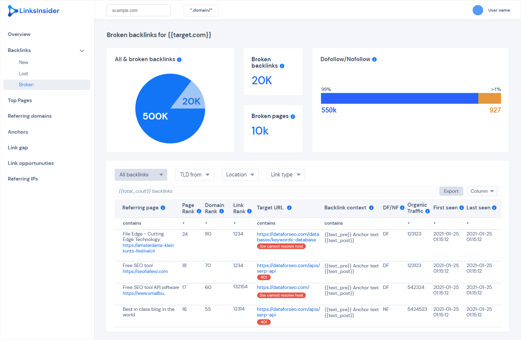The width and height of the screenshot is (521, 340).
Task: Click the Export button
Action: click(x=451, y=191)
